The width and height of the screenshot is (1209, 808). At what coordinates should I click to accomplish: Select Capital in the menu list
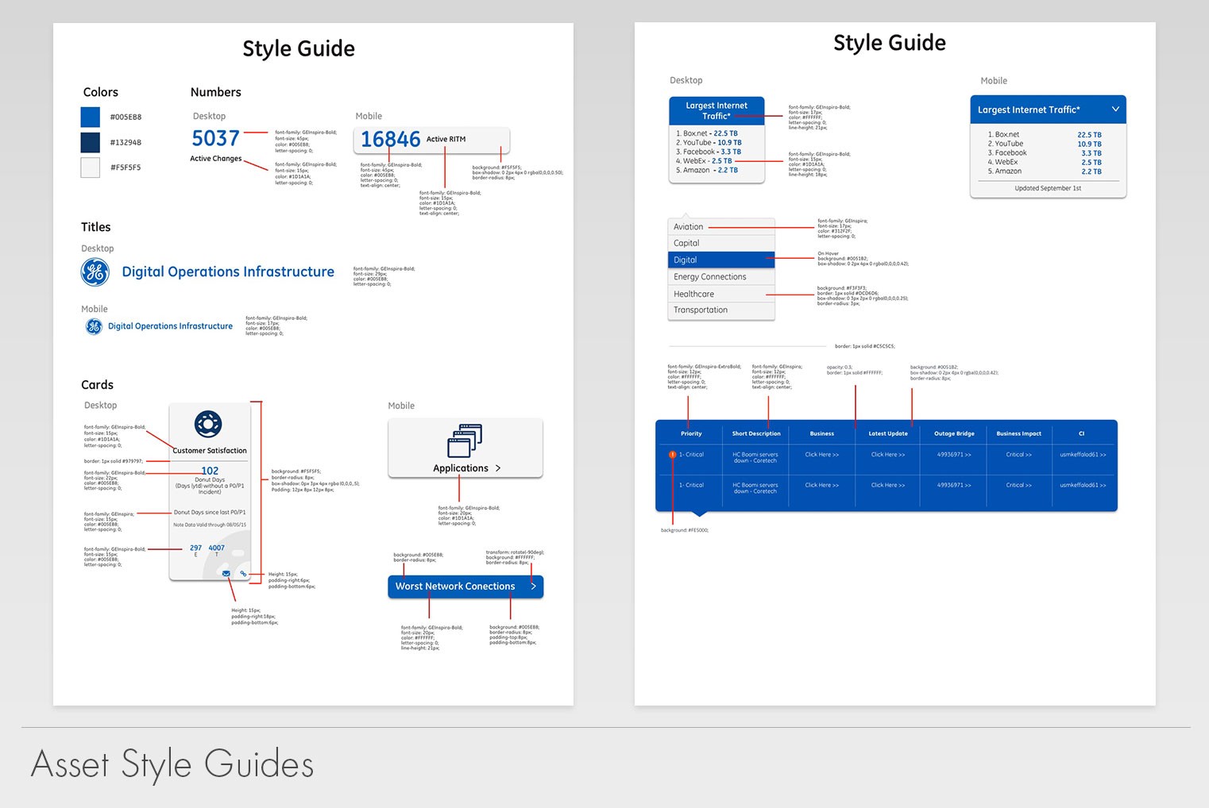[721, 243]
